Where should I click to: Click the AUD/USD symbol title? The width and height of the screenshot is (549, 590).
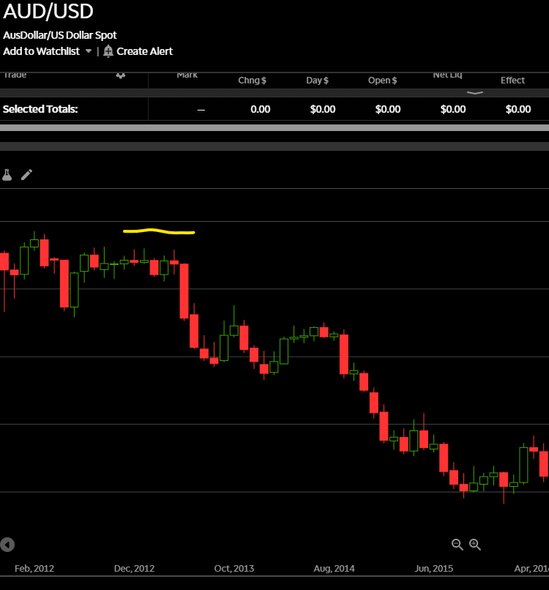click(x=48, y=10)
